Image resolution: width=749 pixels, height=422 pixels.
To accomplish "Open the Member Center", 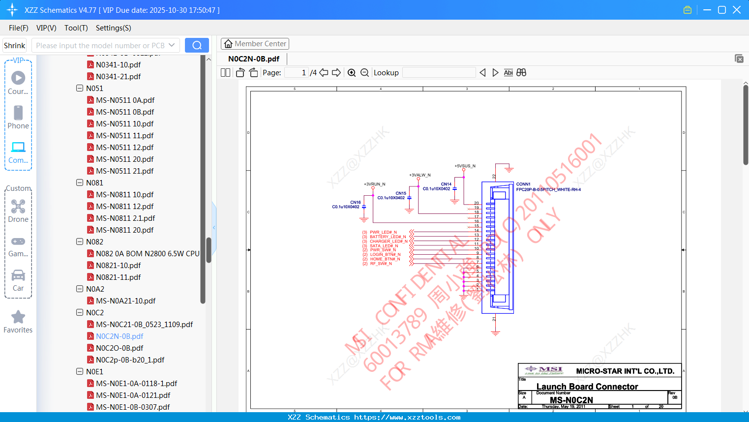I will 255,44.
